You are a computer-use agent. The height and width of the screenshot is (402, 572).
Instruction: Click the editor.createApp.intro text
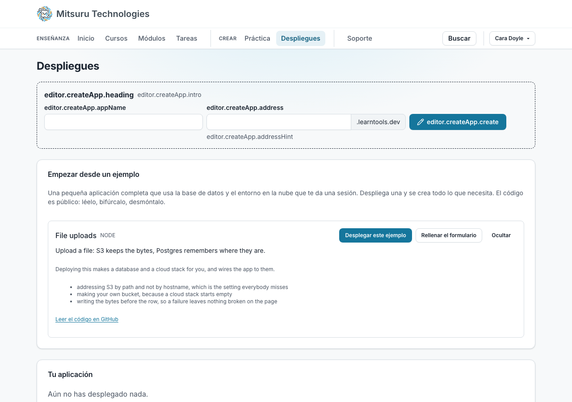point(169,95)
